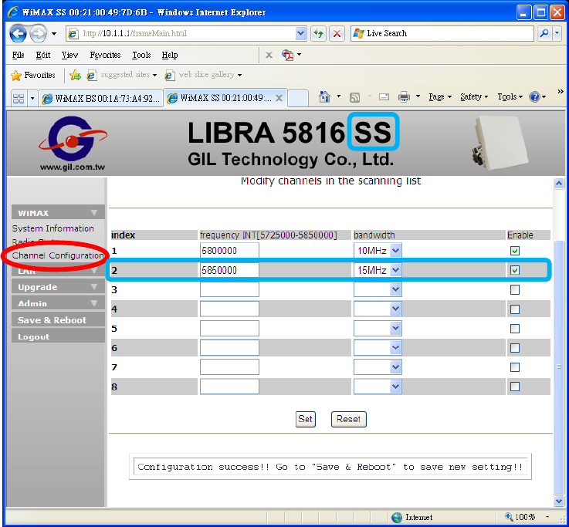Click the zoom level magnifier 100%
Viewport: 569px width, 527px height.
pyautogui.click(x=509, y=516)
